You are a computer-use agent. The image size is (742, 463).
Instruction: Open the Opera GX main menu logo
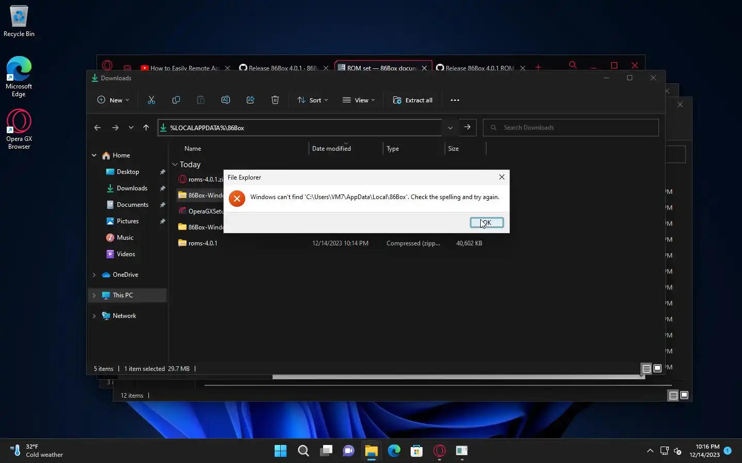coord(107,65)
